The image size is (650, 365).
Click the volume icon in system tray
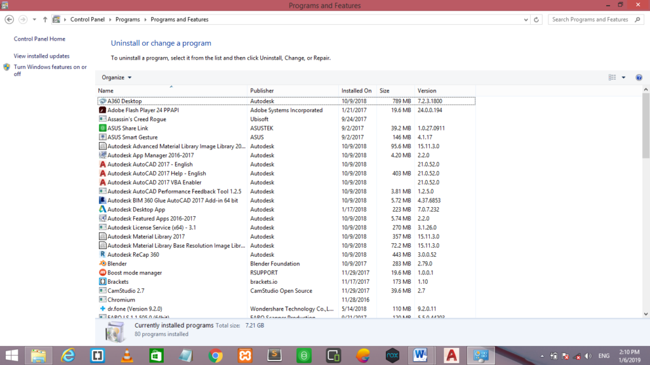(x=588, y=356)
